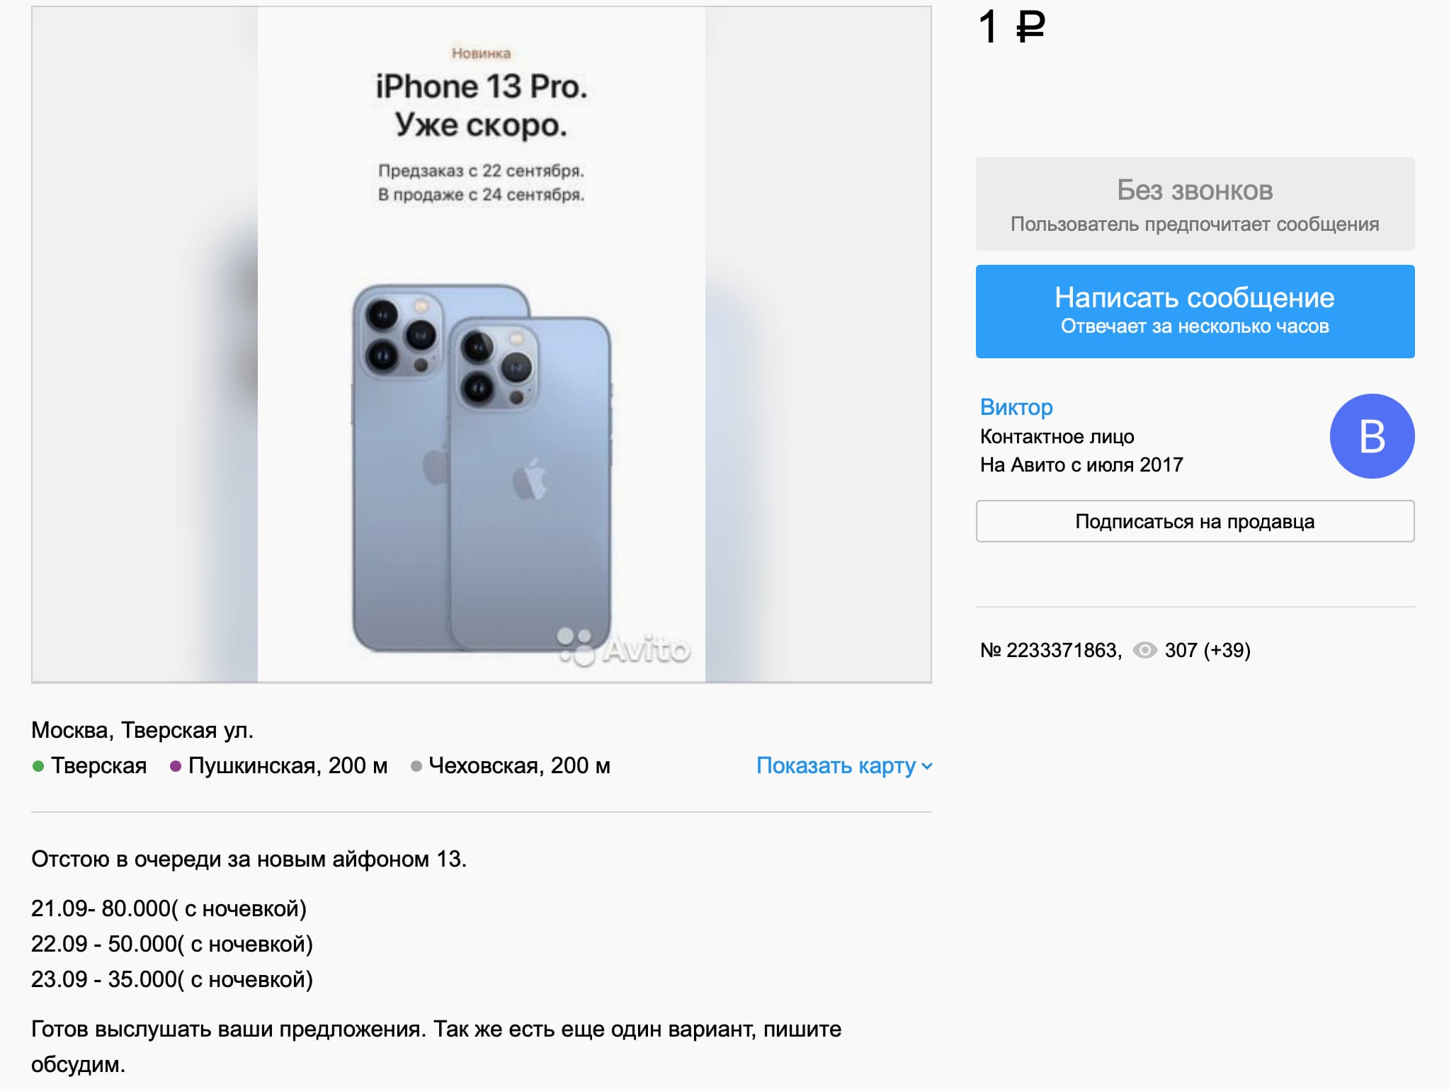Screen dimensions: 1449x1089
Task: Click the views counter 307 (+39)
Action: pos(1207,650)
